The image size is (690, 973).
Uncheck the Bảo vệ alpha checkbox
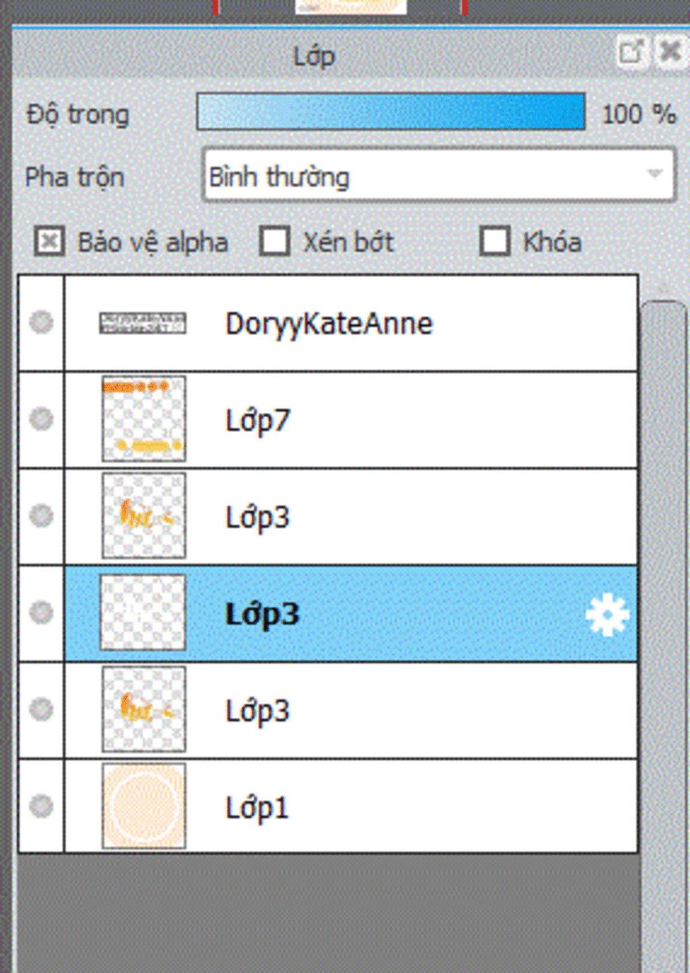(49, 241)
